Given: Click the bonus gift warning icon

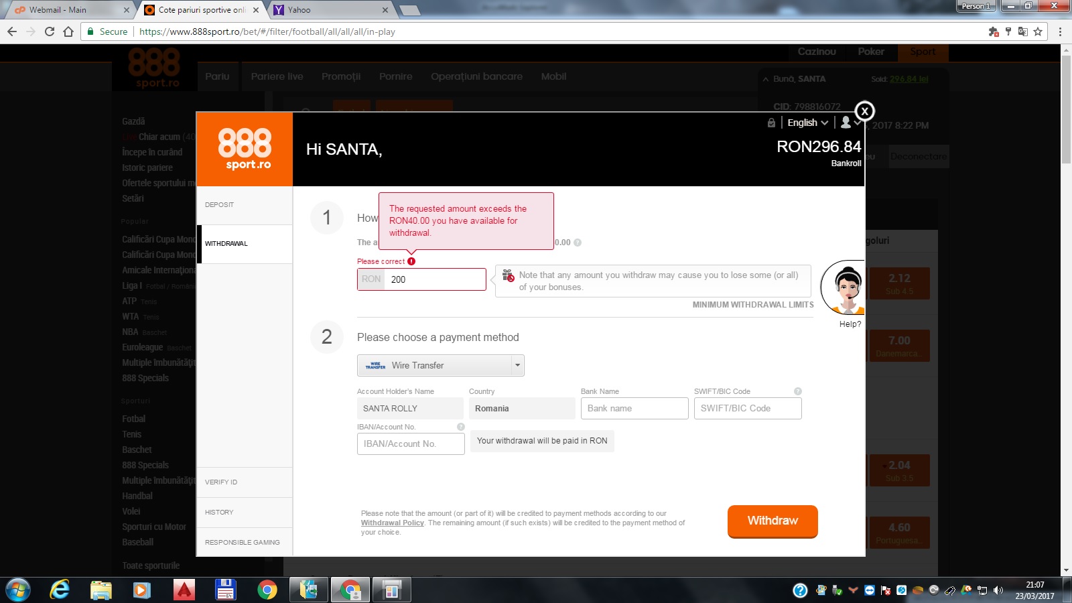Looking at the screenshot, I should (508, 275).
